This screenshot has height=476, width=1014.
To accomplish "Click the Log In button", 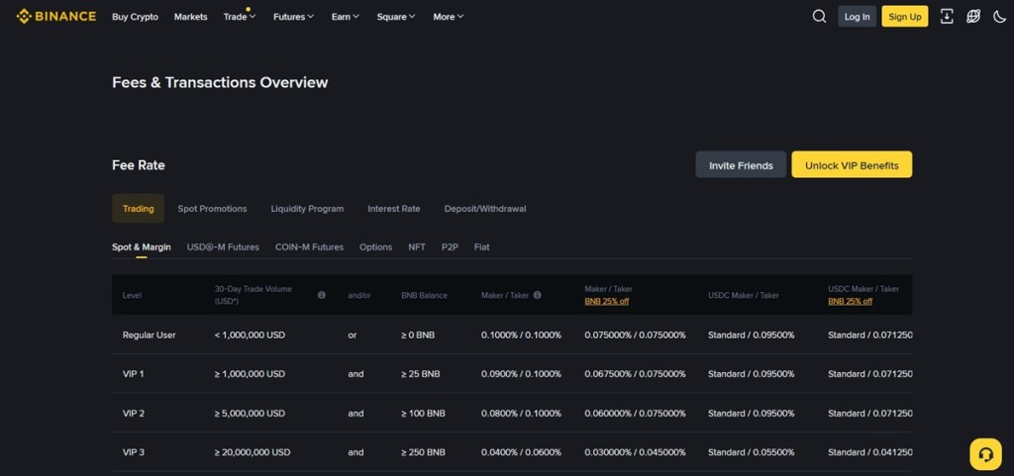I will 857,17.
